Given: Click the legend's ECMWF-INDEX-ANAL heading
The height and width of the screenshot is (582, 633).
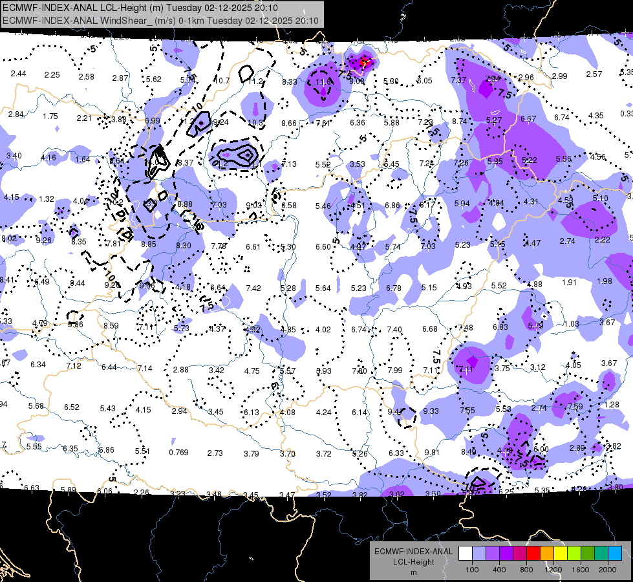Looking at the screenshot, I should click(414, 552).
